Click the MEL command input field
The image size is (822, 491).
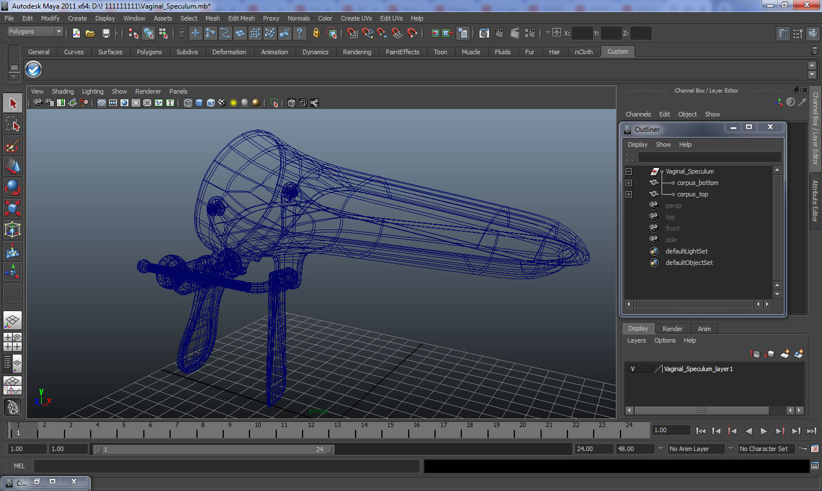click(227, 466)
